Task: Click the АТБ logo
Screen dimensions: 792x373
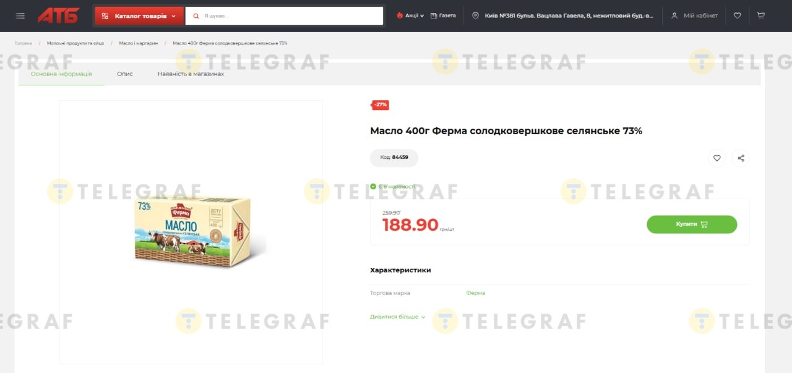Action: 59,15
